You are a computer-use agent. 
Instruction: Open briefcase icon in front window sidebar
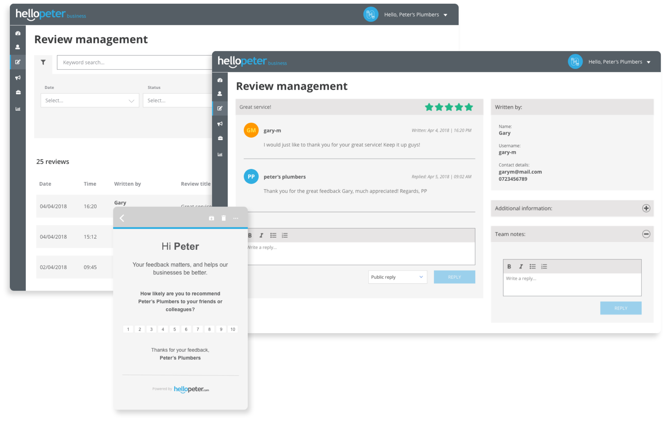click(x=220, y=138)
